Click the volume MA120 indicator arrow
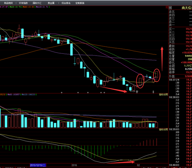The width and height of the screenshot is (192, 168). pos(36,95)
